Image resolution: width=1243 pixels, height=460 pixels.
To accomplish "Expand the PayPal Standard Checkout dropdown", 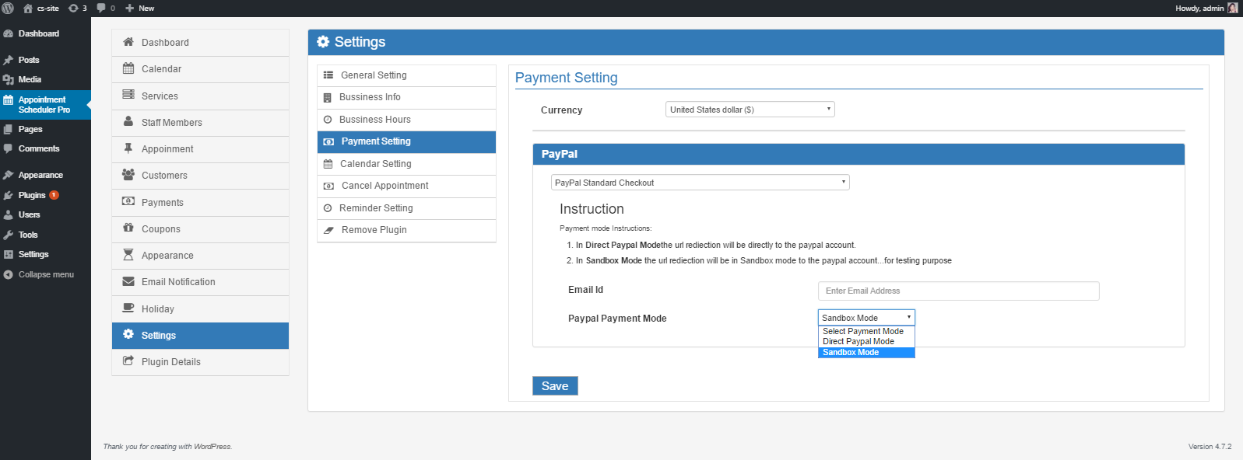I will tap(700, 183).
